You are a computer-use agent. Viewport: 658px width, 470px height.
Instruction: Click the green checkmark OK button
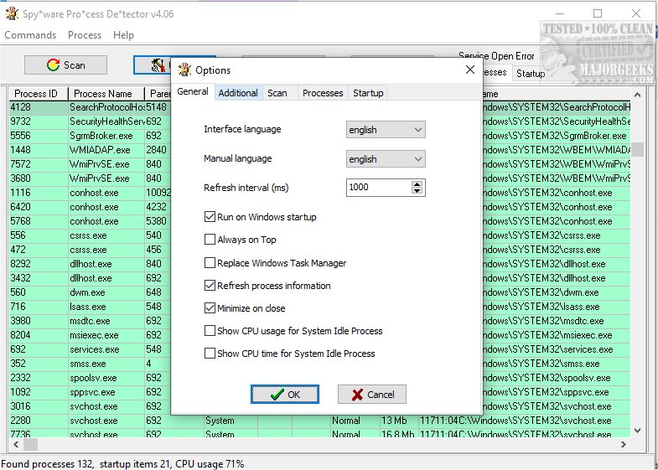pos(285,394)
